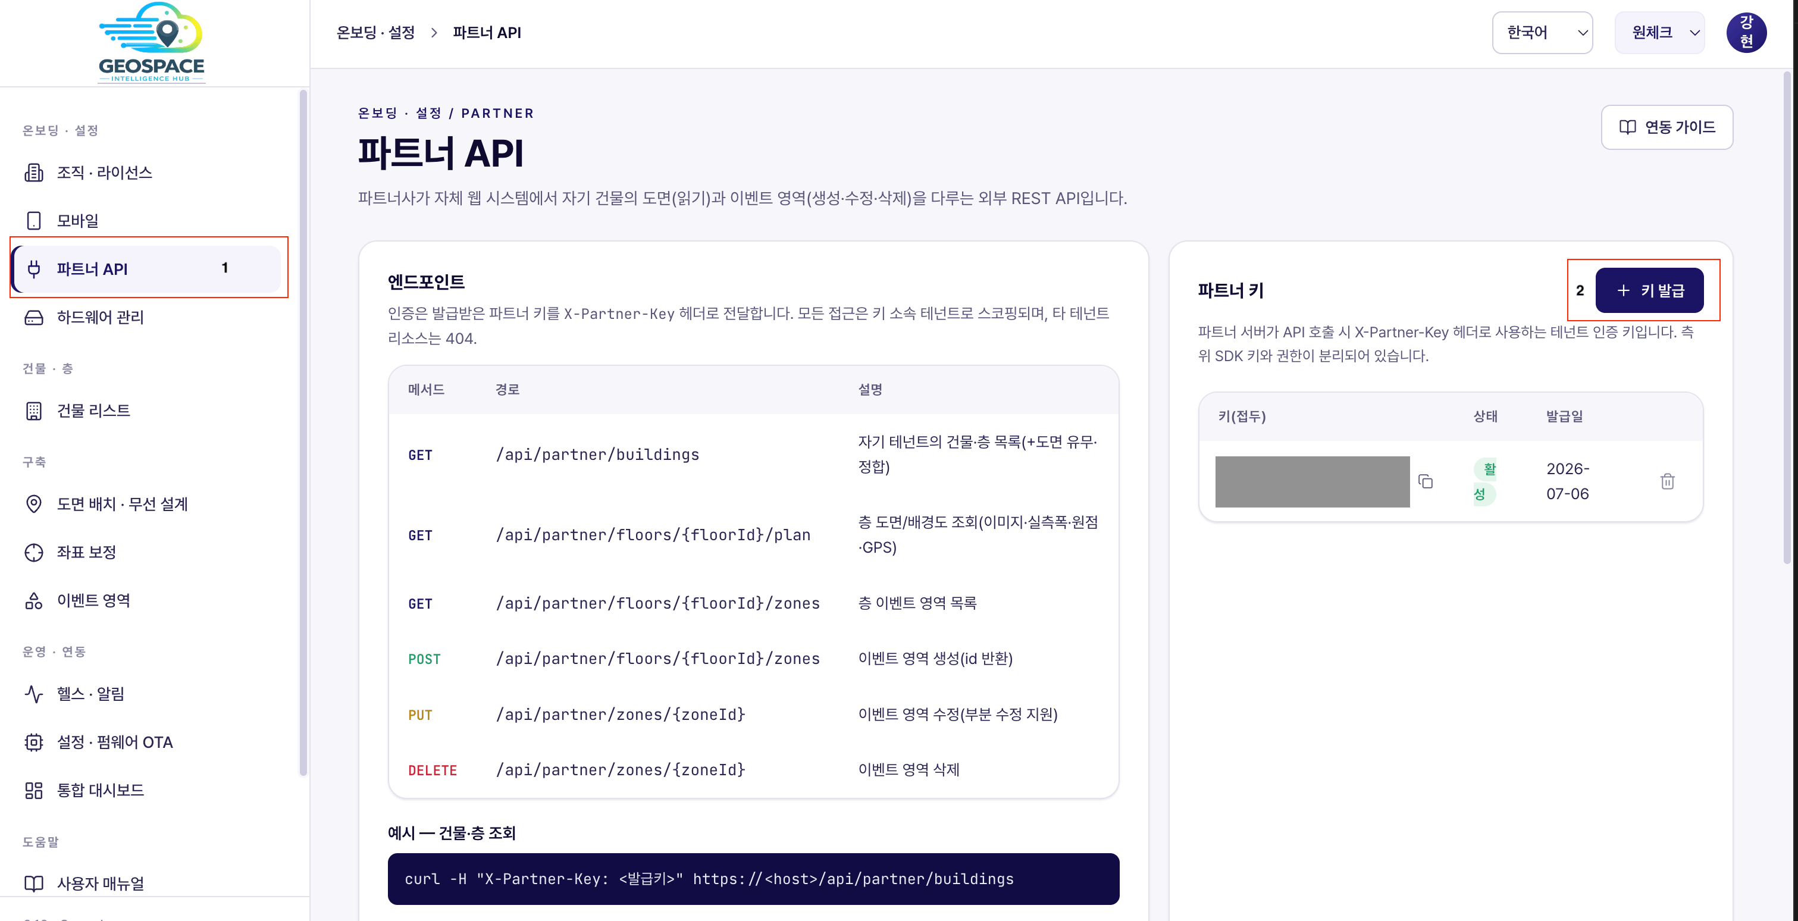Open the 원체크 tenant dropdown

click(1659, 33)
